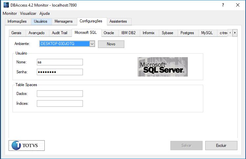The width and height of the screenshot is (246, 159).
Task: Switch to the Informações tab
Action: coord(17,21)
